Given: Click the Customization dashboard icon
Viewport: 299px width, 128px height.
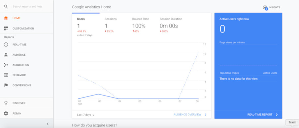Looking at the screenshot, I should tap(6, 29).
